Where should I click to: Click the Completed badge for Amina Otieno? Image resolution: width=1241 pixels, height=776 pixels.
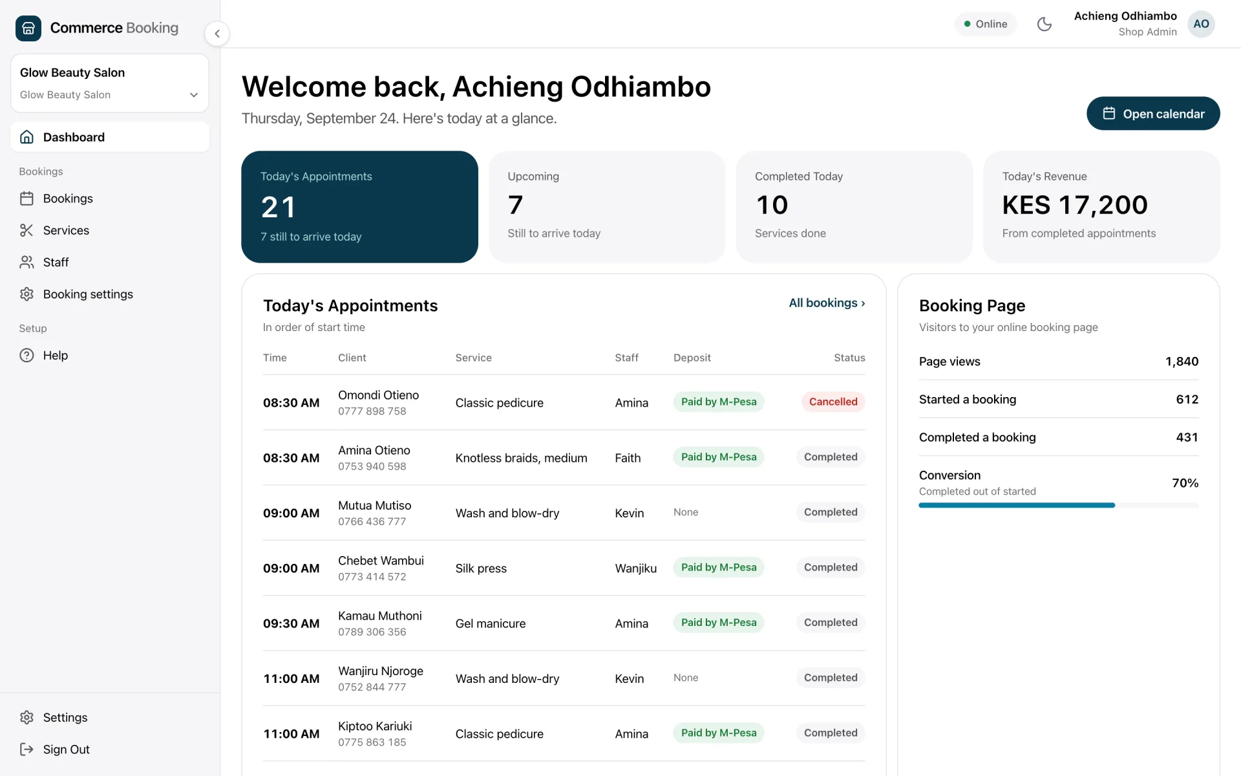tap(831, 457)
